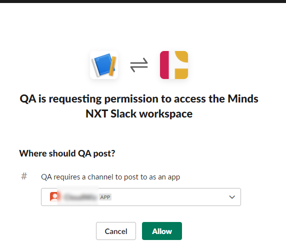Click the 'QA is requesting permission' headline
The height and width of the screenshot is (251, 286).
coord(139,98)
